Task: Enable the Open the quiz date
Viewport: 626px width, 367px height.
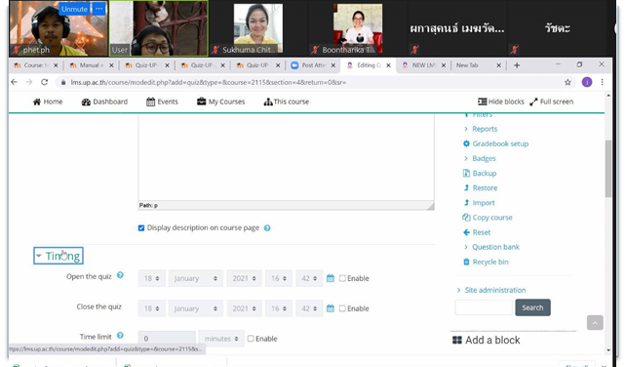Action: (342, 278)
